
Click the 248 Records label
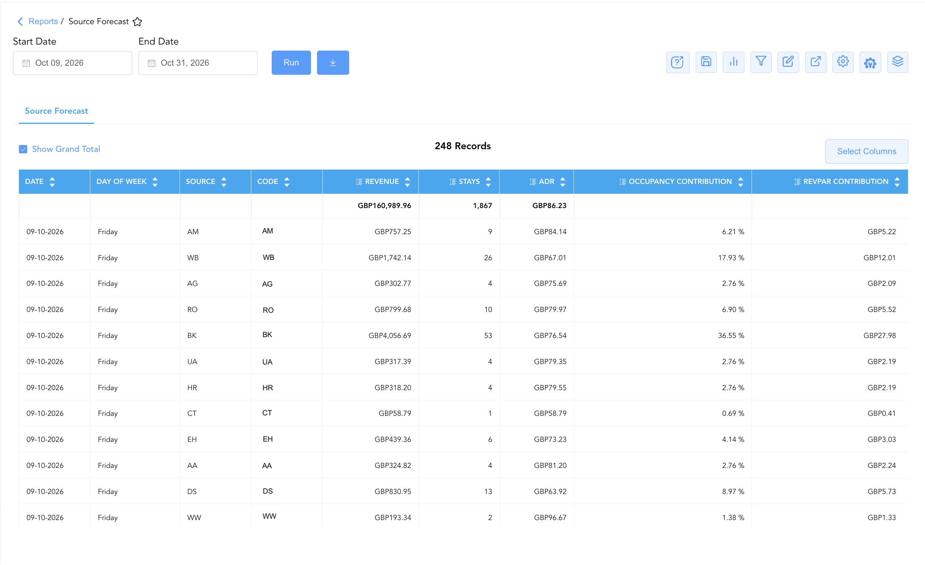click(463, 146)
